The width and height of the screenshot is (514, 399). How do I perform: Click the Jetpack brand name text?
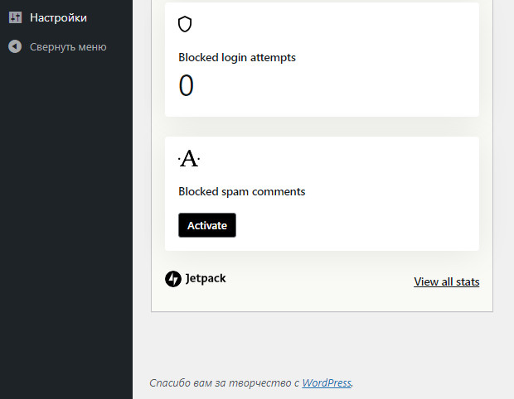pos(206,279)
